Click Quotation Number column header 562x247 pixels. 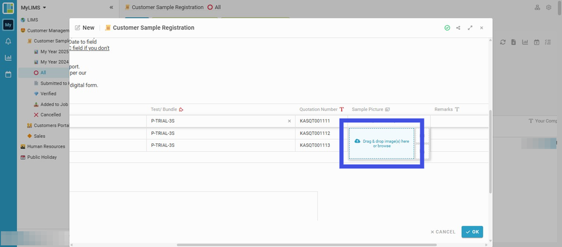point(318,109)
